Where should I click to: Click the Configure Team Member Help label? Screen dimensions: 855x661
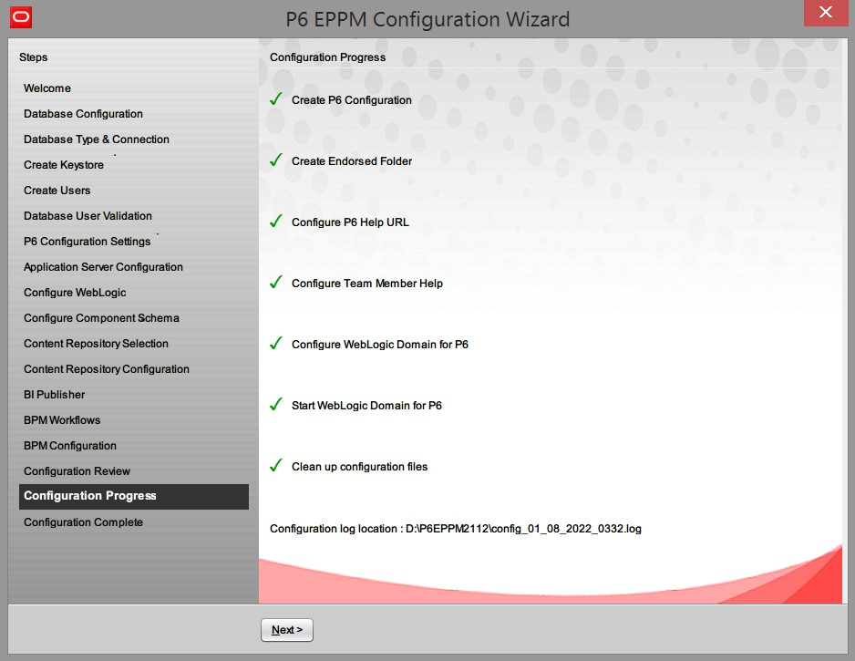(x=367, y=284)
